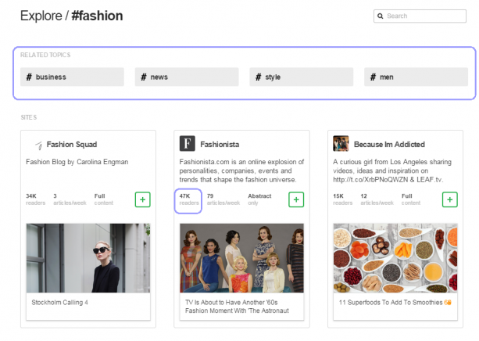Open the Because Im Addicted site title
Viewport: 479px width, 341px height.
(389, 145)
